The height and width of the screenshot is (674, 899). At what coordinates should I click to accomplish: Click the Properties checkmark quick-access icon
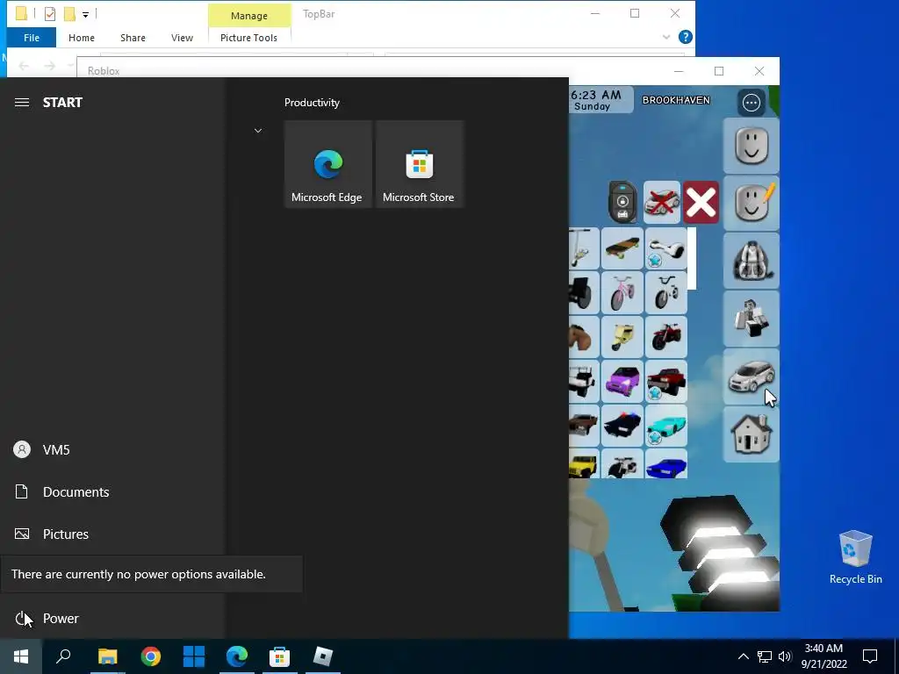[50, 14]
